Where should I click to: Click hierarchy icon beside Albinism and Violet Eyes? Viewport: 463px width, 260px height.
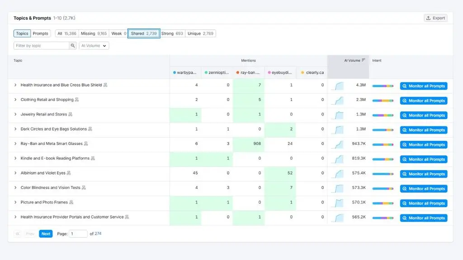click(69, 173)
